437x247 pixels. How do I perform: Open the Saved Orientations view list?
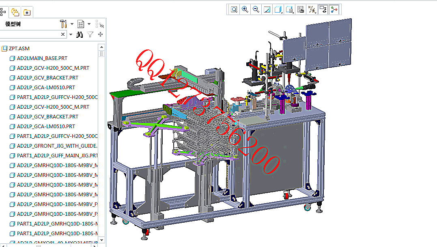coord(290,9)
